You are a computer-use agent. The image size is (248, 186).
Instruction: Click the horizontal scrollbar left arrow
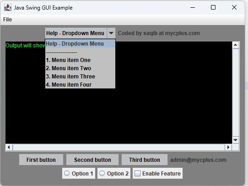coord(9,147)
